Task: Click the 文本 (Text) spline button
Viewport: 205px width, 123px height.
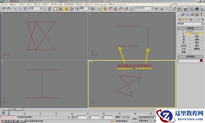Action: (184, 49)
